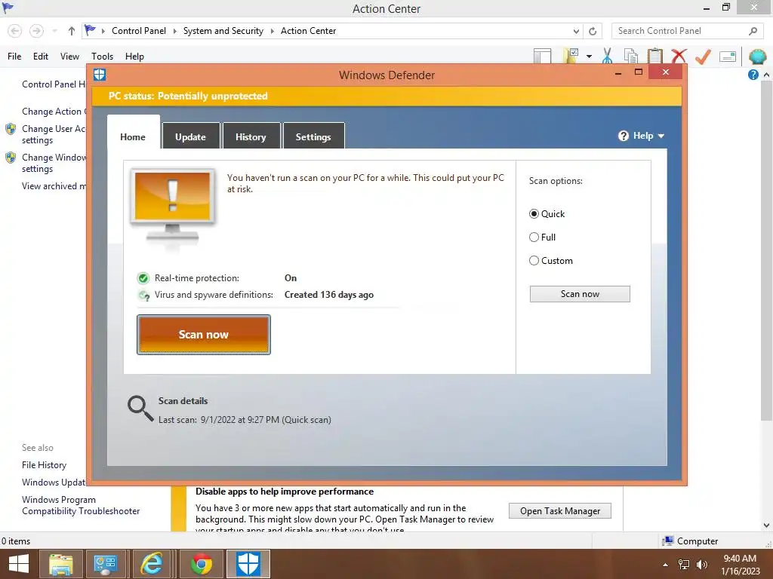Expand the arrow before Control Panel breadcrumb
Screen dimensions: 773x579
pos(103,31)
